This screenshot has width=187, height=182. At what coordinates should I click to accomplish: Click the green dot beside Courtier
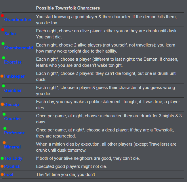tap(4, 114)
